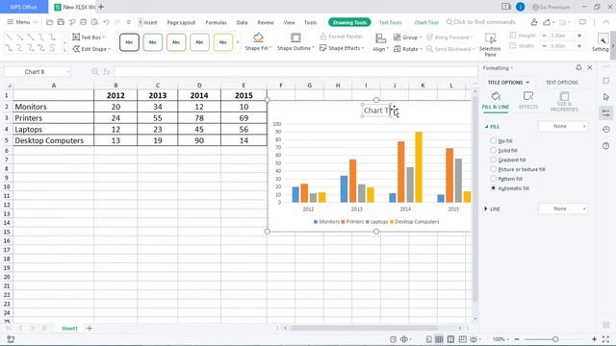Enter full screen mode from status bar

[x=605, y=339]
